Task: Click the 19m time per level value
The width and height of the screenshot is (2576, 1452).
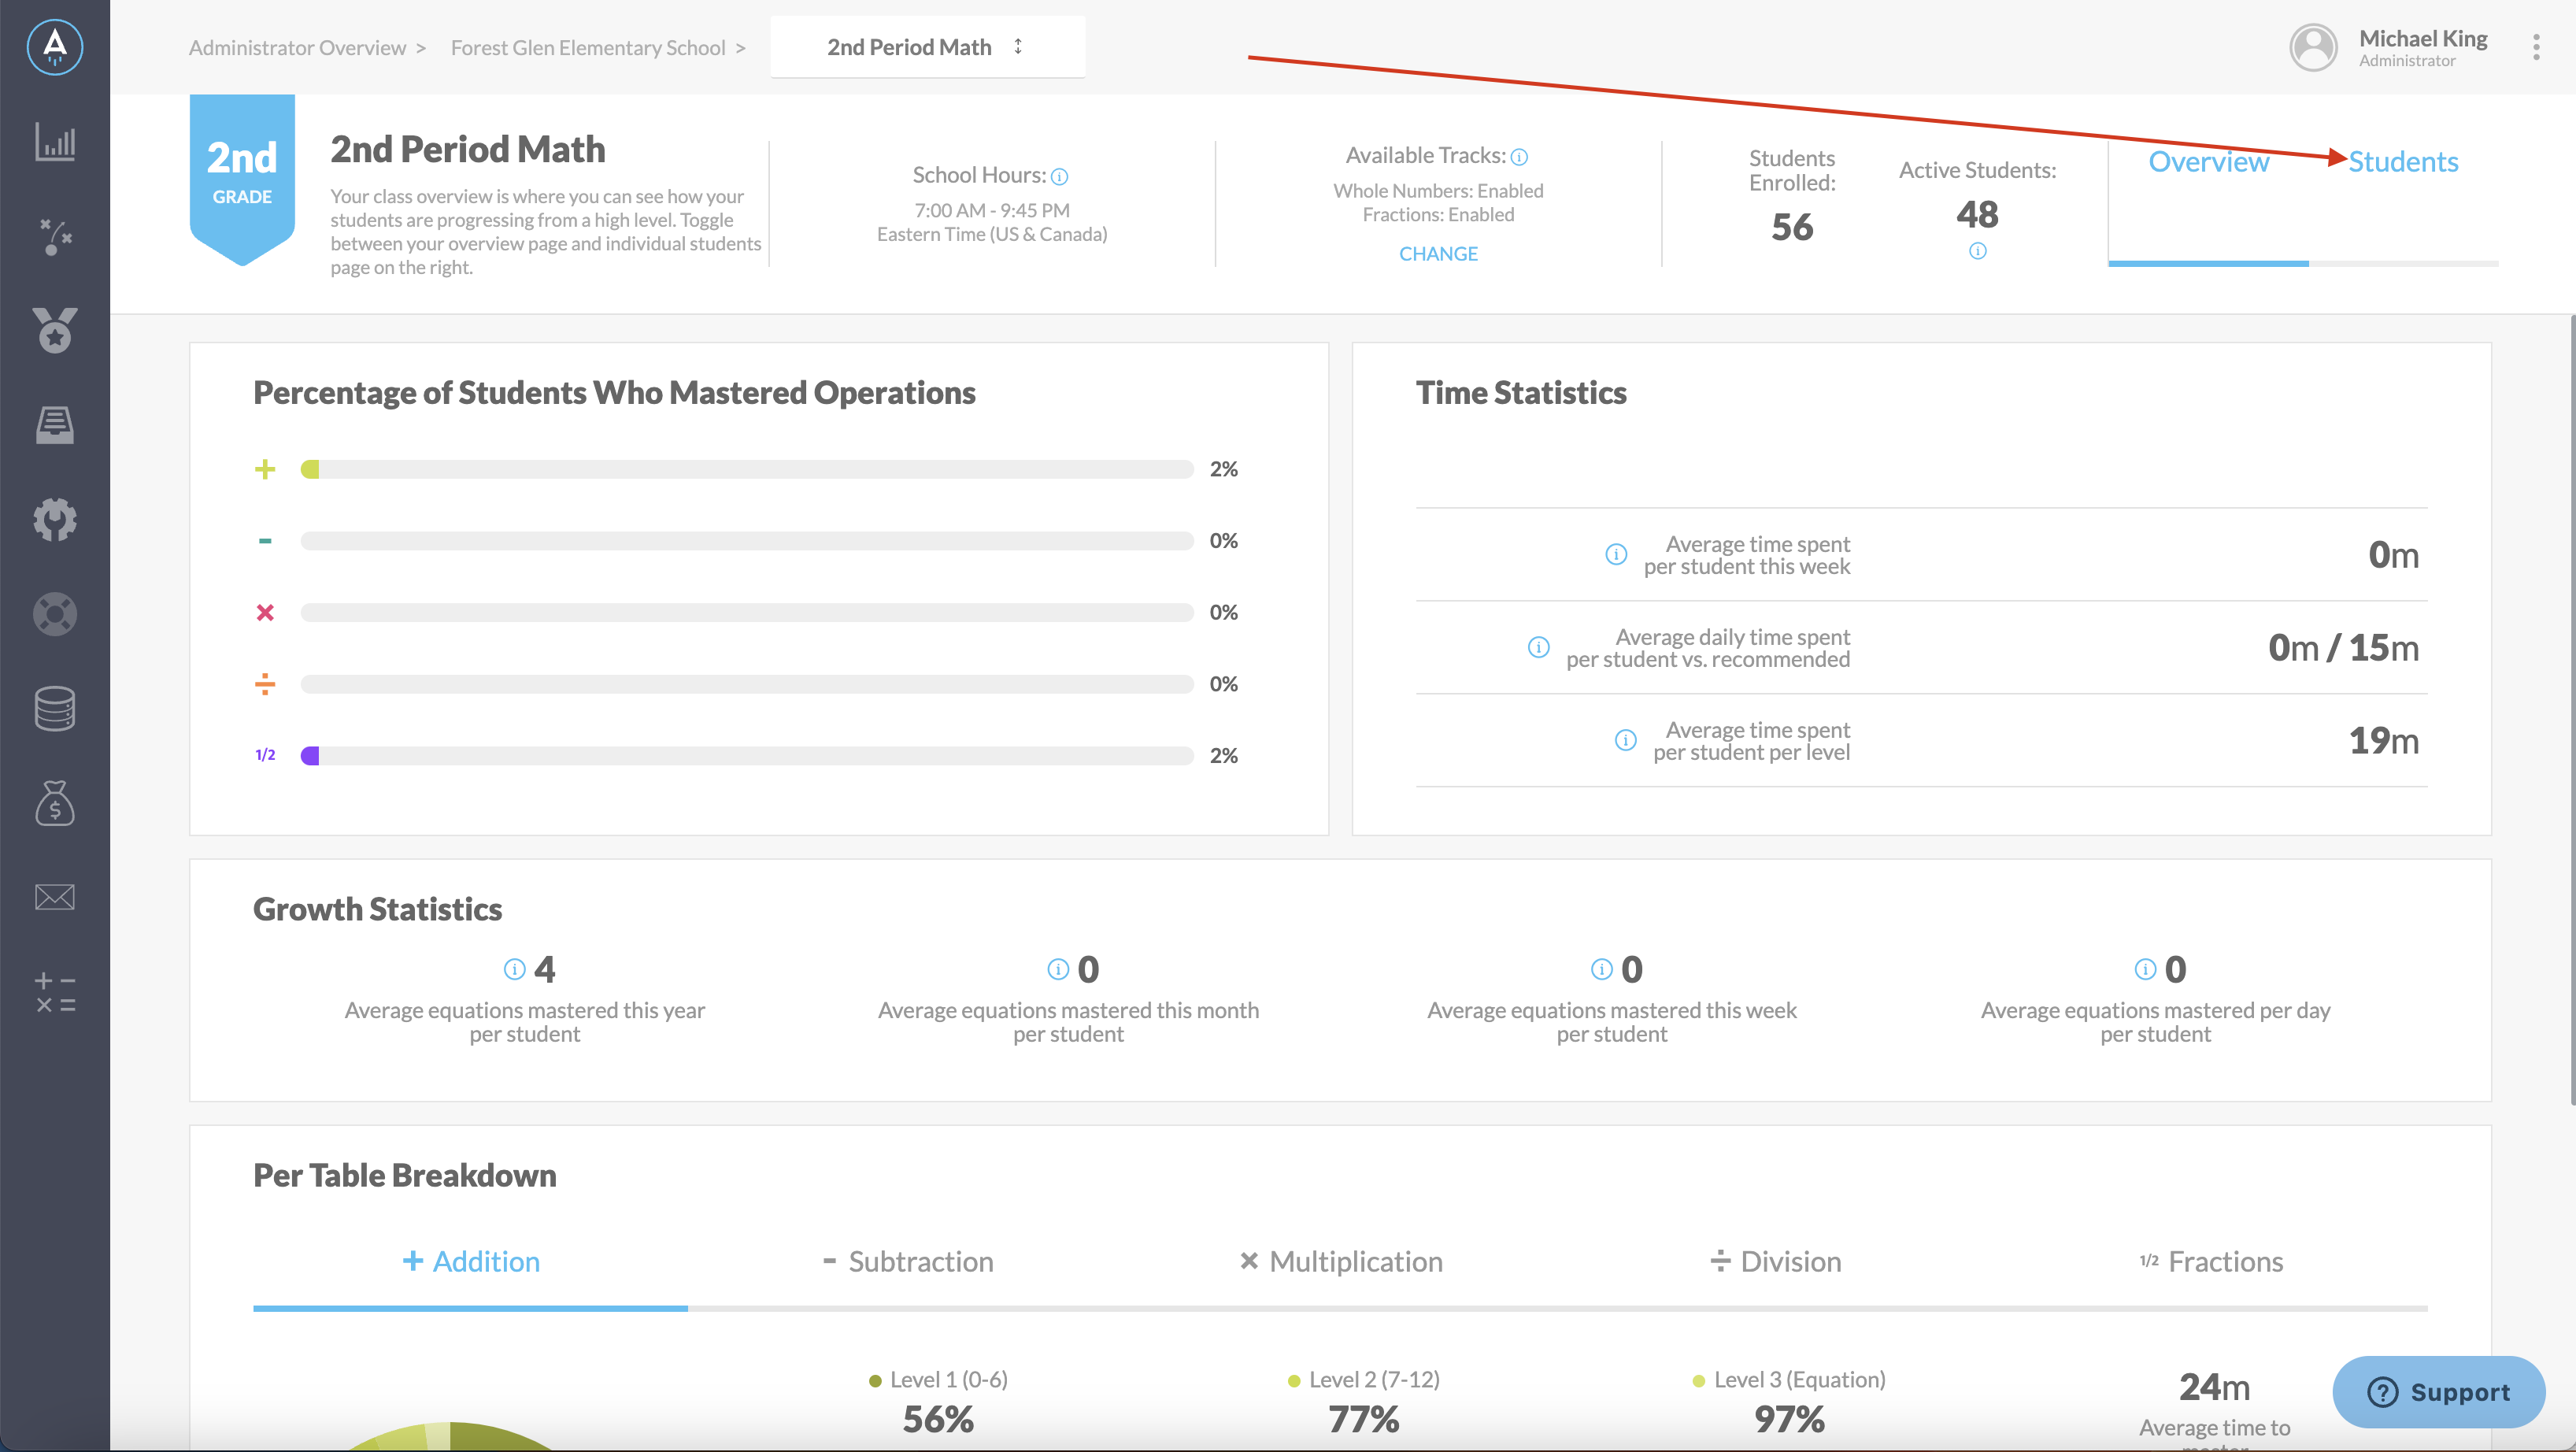Action: pyautogui.click(x=2383, y=741)
